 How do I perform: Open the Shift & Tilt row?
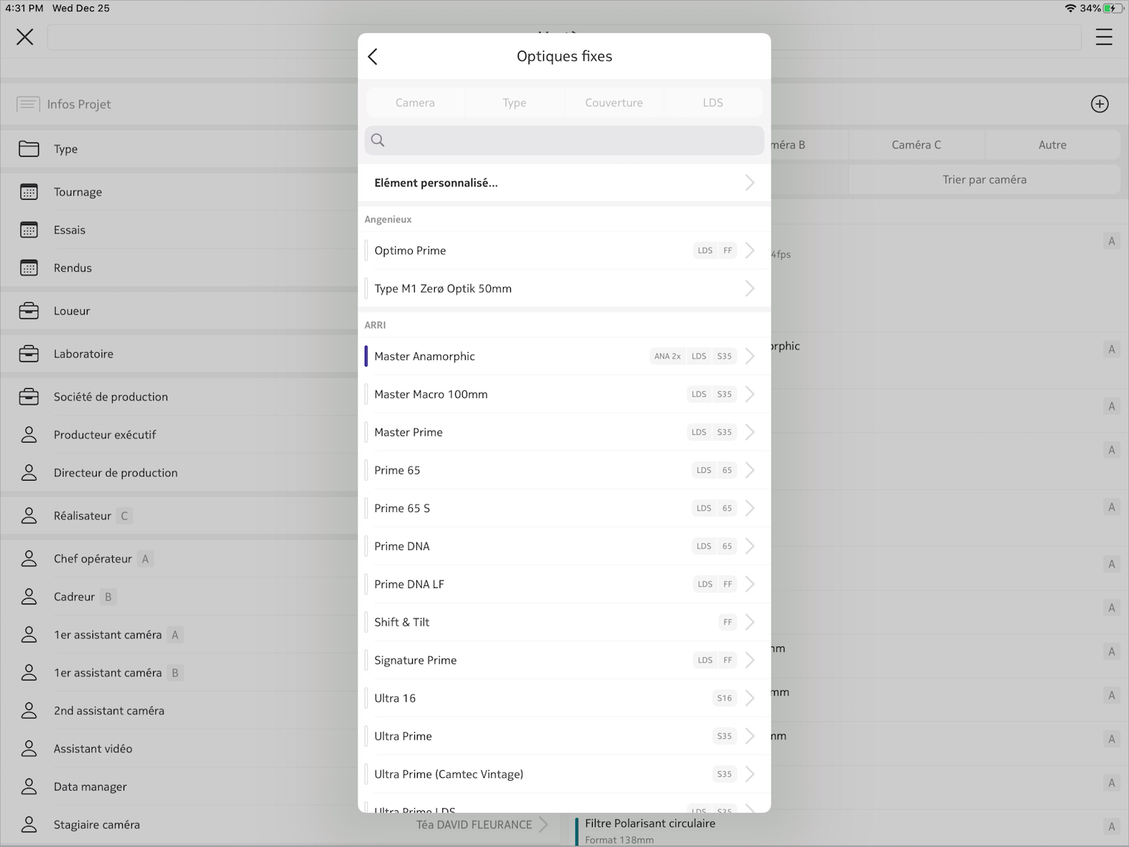point(564,623)
